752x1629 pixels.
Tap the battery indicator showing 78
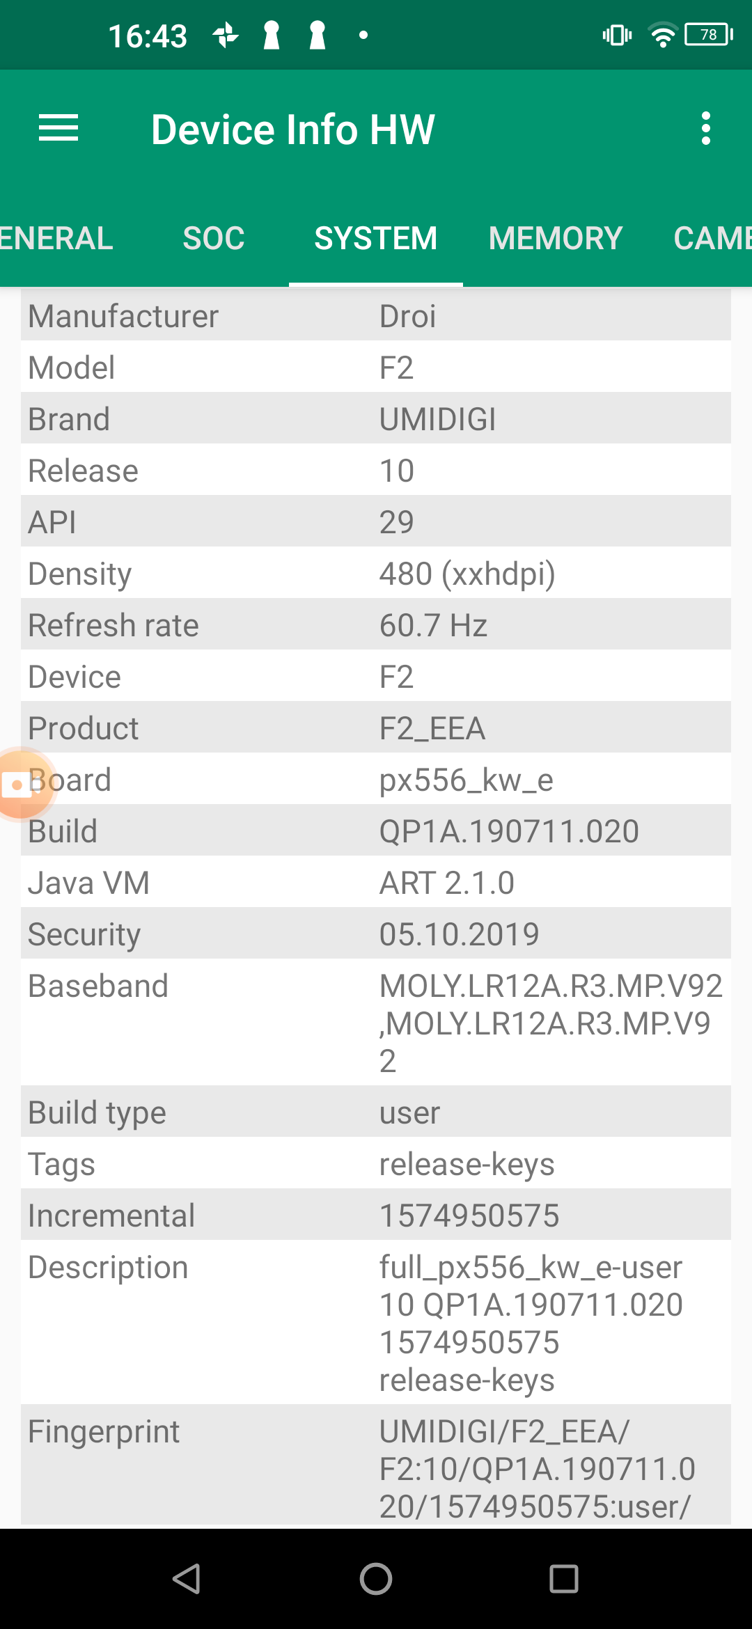(708, 35)
